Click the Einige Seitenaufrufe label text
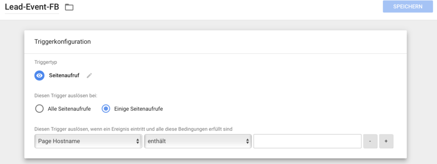This screenshot has width=437, height=164. 139,109
